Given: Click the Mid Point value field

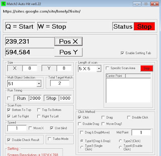Looking at the screenshot, I should [x=141, y=133].
